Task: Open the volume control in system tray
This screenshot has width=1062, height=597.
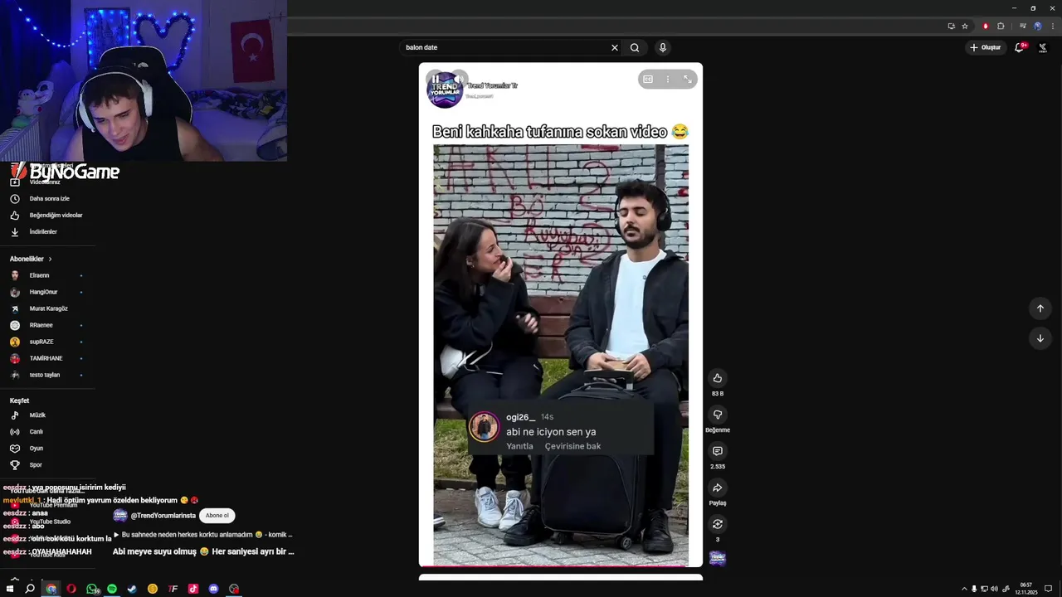Action: [994, 589]
